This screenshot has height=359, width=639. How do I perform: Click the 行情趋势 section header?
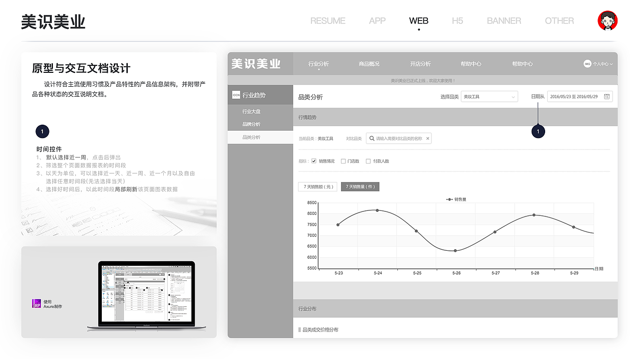(455, 117)
